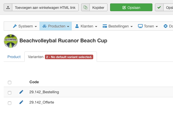Screen dimensions: 173x127
Task: Expand the Bestellingen dropdown arrow
Action: [x=132, y=27]
